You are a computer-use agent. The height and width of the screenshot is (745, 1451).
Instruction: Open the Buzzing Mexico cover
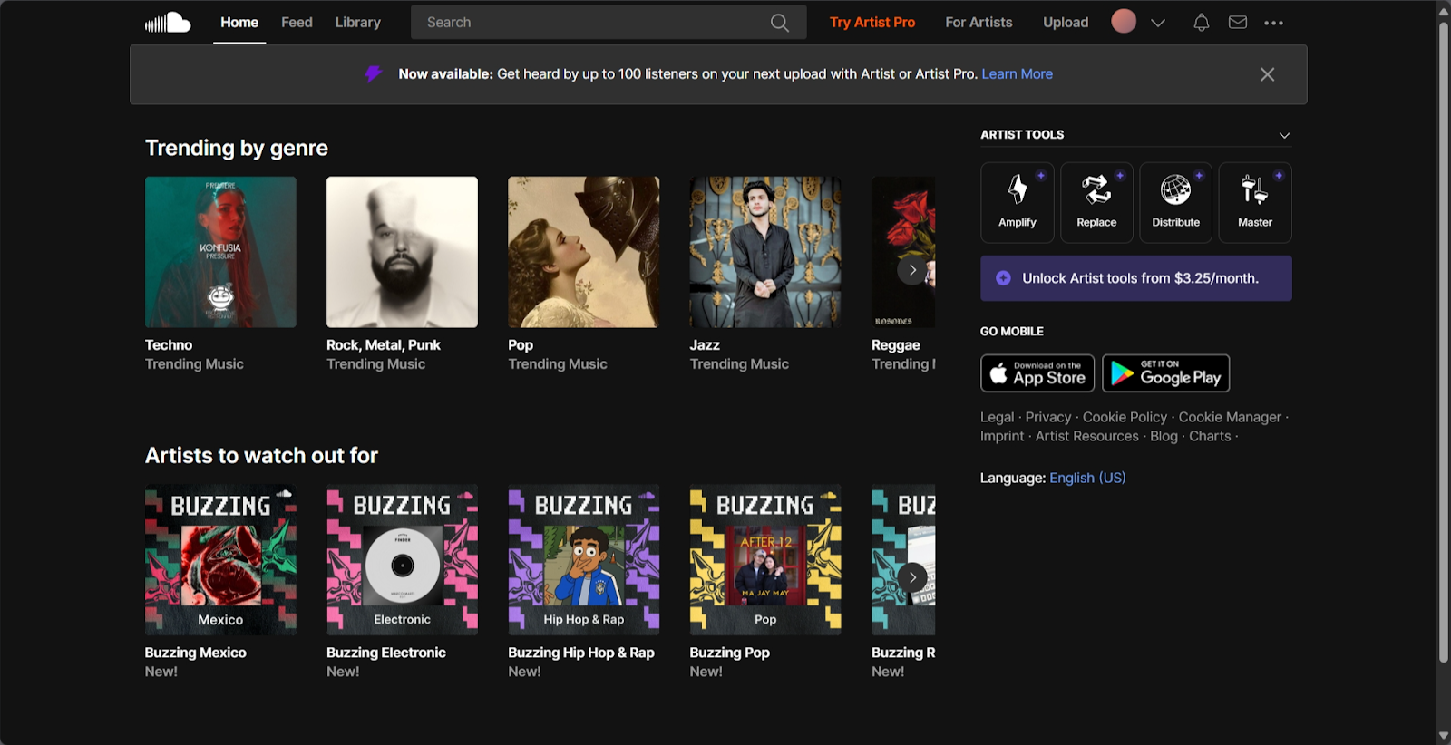220,559
